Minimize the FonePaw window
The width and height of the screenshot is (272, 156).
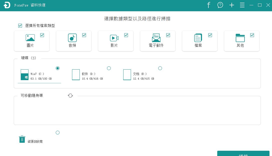coord(251,5)
